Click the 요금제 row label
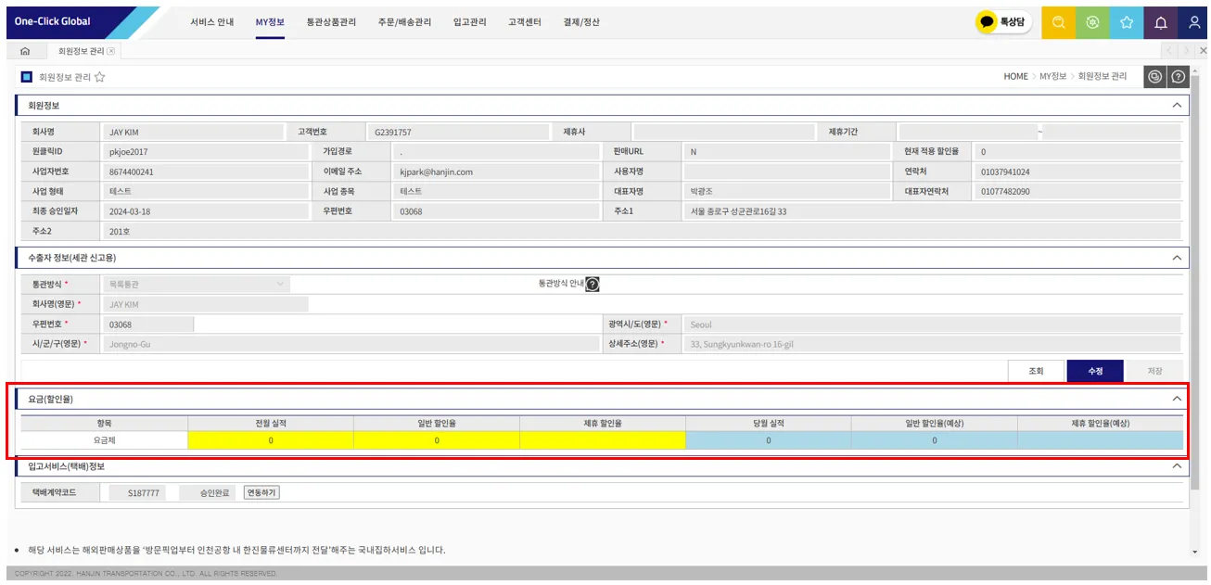 105,440
